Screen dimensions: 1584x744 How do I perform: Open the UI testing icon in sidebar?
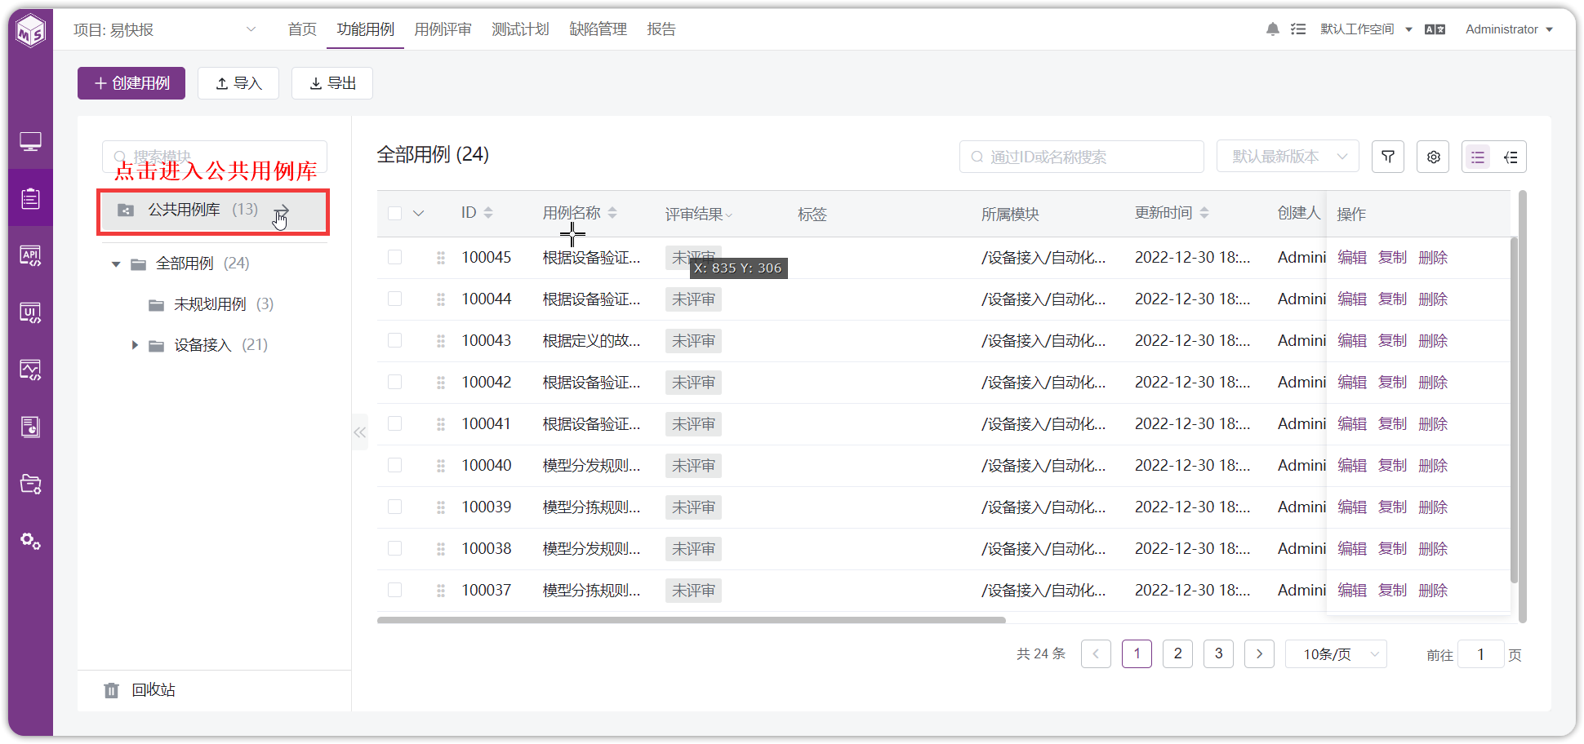coord(30,312)
